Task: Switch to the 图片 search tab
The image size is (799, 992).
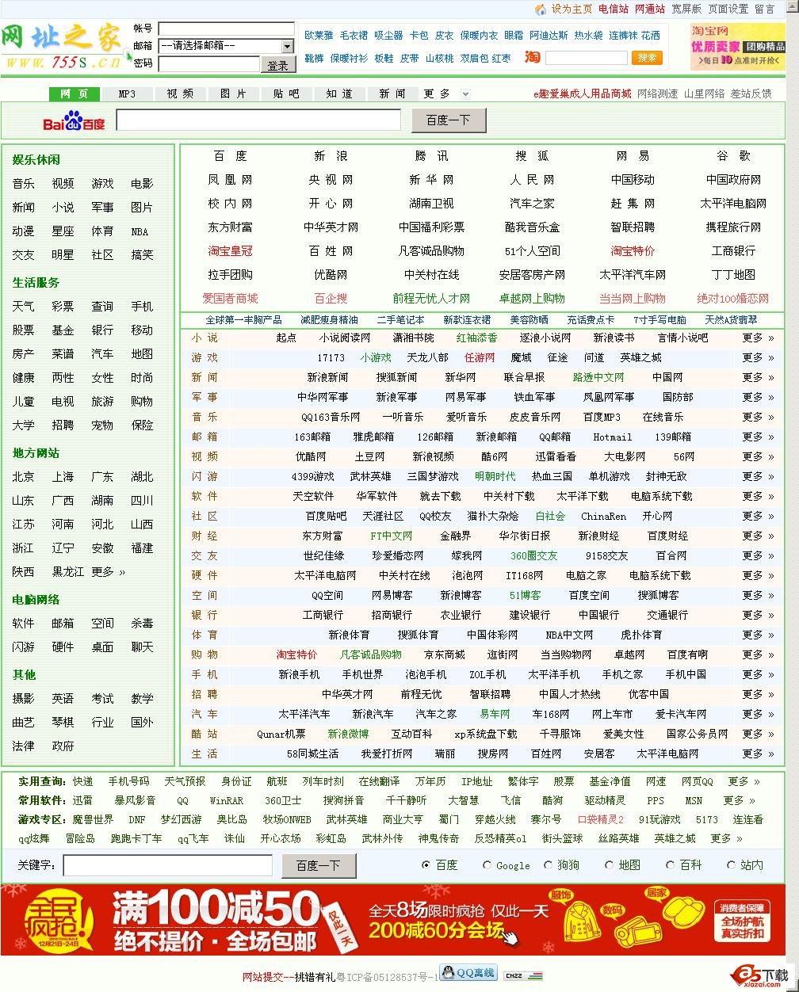Action: [x=233, y=93]
